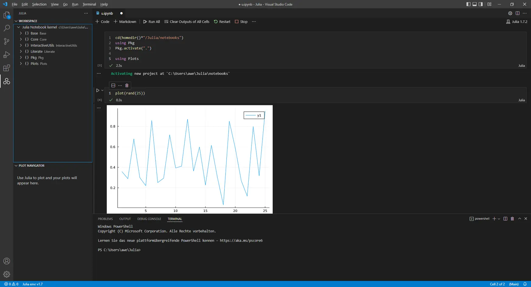
Task: Toggle bottom panel visibility in title bar
Action: [x=474, y=4]
